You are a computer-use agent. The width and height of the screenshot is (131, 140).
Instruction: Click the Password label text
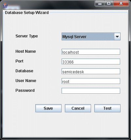[x=25, y=91]
